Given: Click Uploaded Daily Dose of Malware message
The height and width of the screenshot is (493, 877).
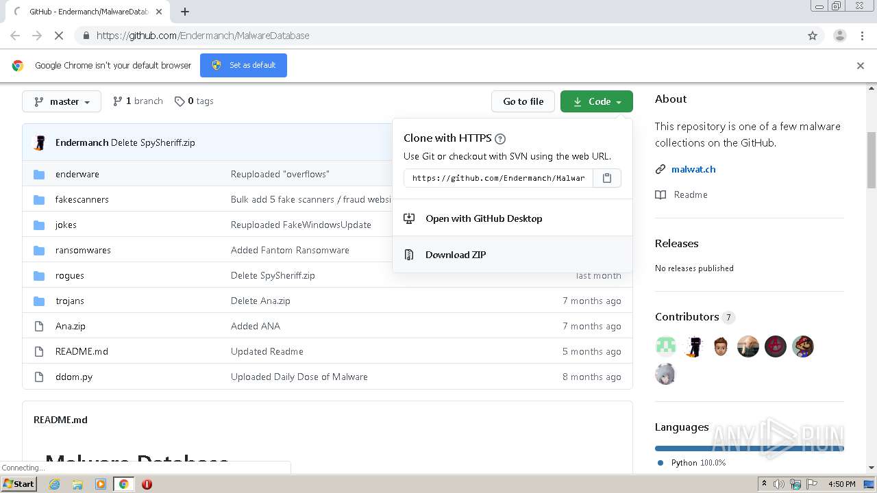Looking at the screenshot, I should (299, 377).
